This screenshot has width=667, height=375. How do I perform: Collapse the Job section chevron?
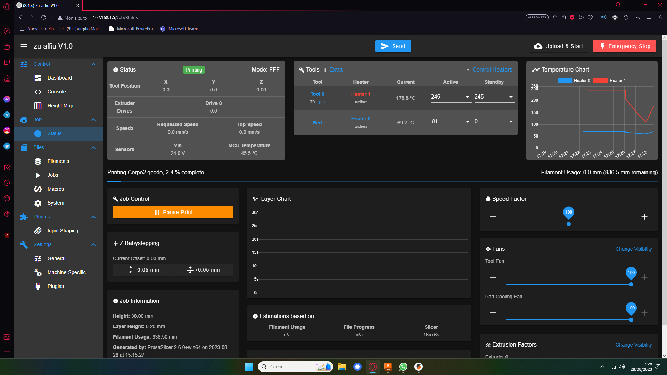(93, 119)
